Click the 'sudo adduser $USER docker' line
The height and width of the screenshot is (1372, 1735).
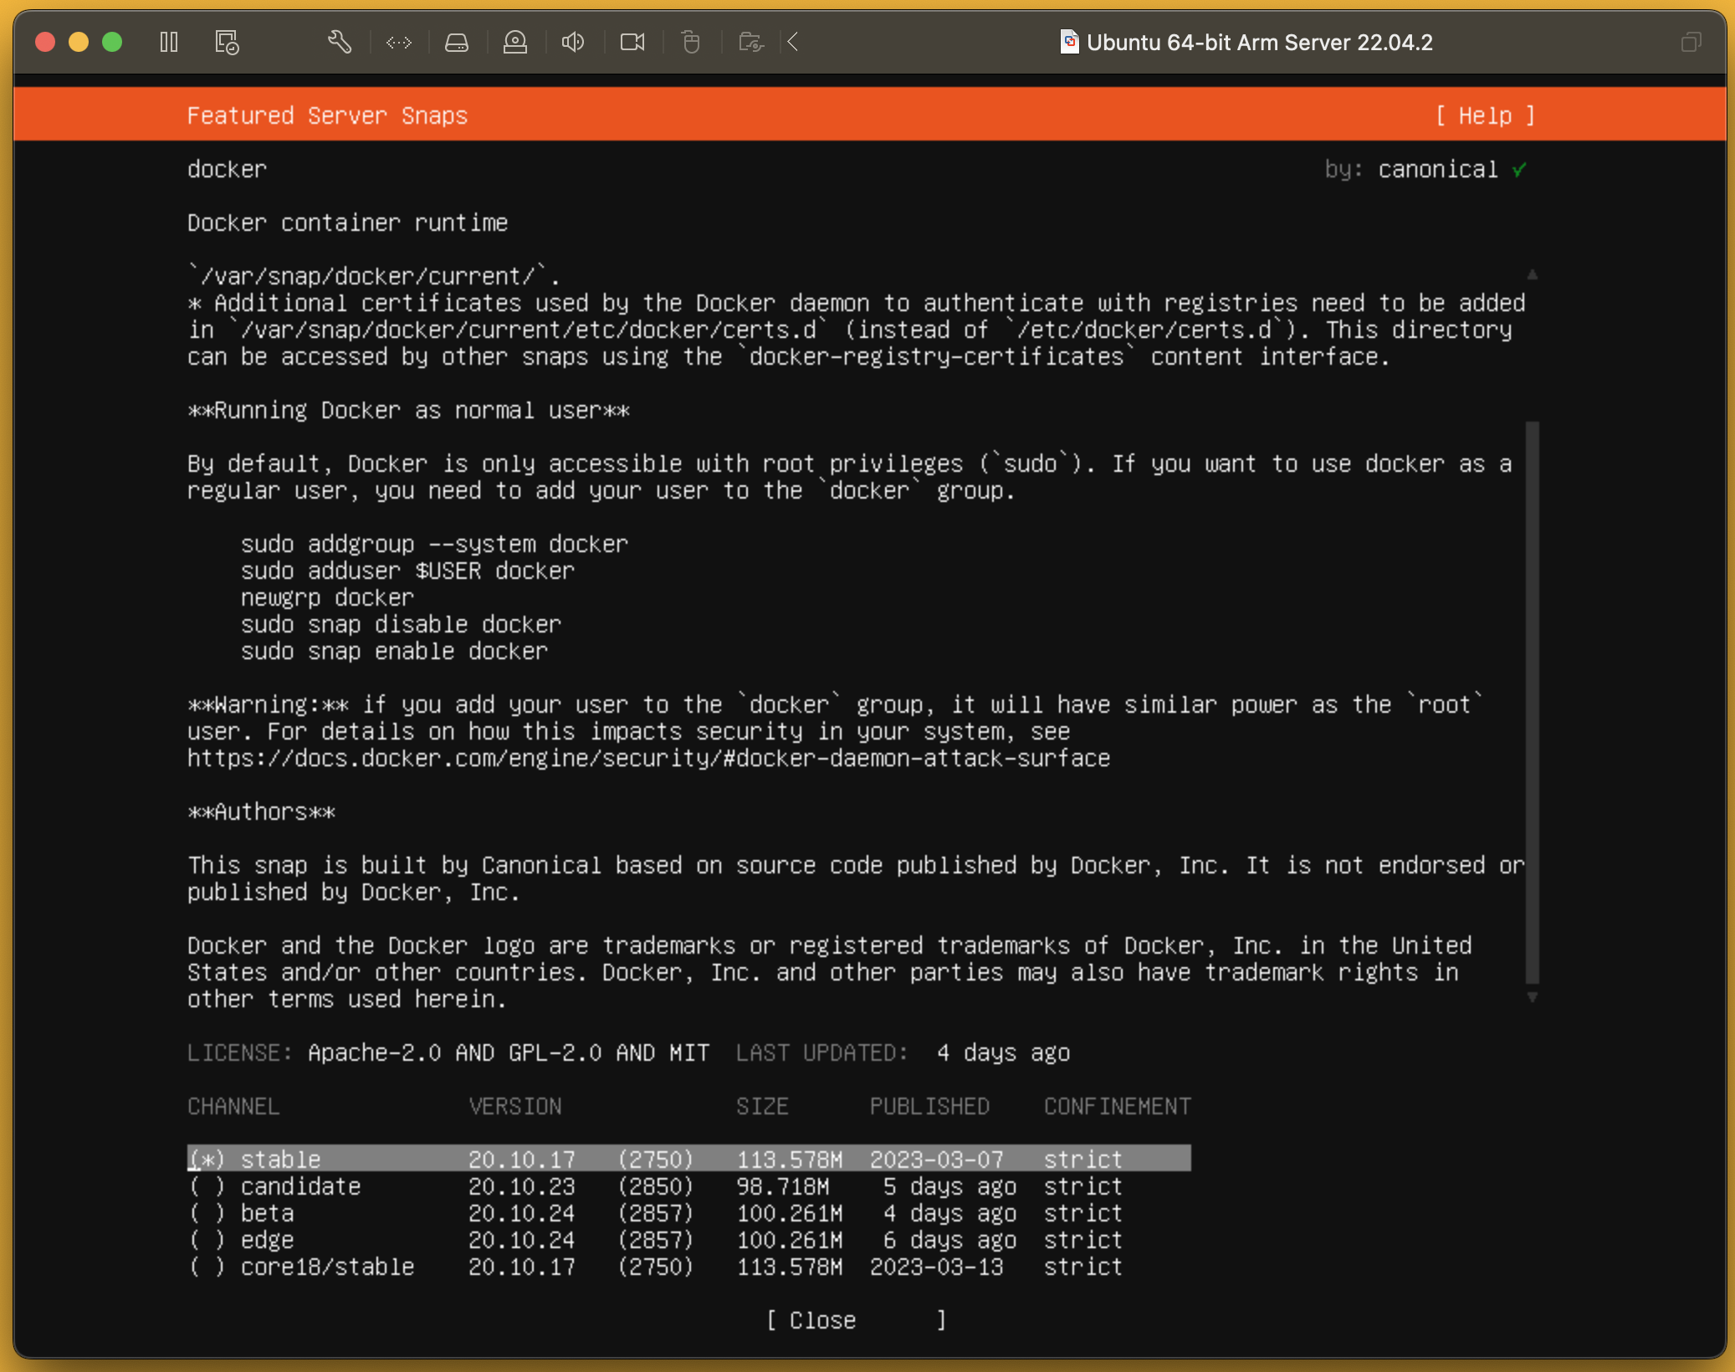point(407,571)
